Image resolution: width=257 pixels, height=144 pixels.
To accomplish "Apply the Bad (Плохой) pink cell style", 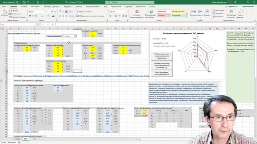I will (x=164, y=15).
